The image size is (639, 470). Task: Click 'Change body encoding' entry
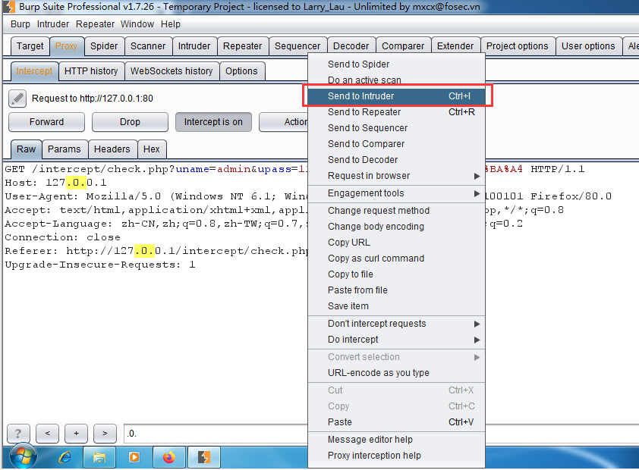pyautogui.click(x=396, y=226)
